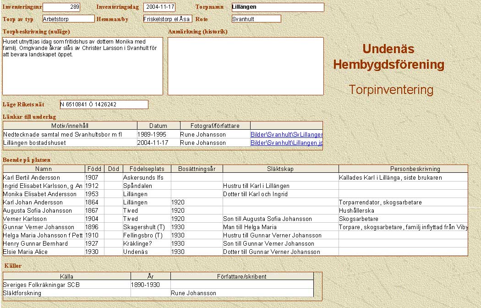Select the Inventeringsdag date field
The width and height of the screenshot is (481, 308).
[x=159, y=7]
